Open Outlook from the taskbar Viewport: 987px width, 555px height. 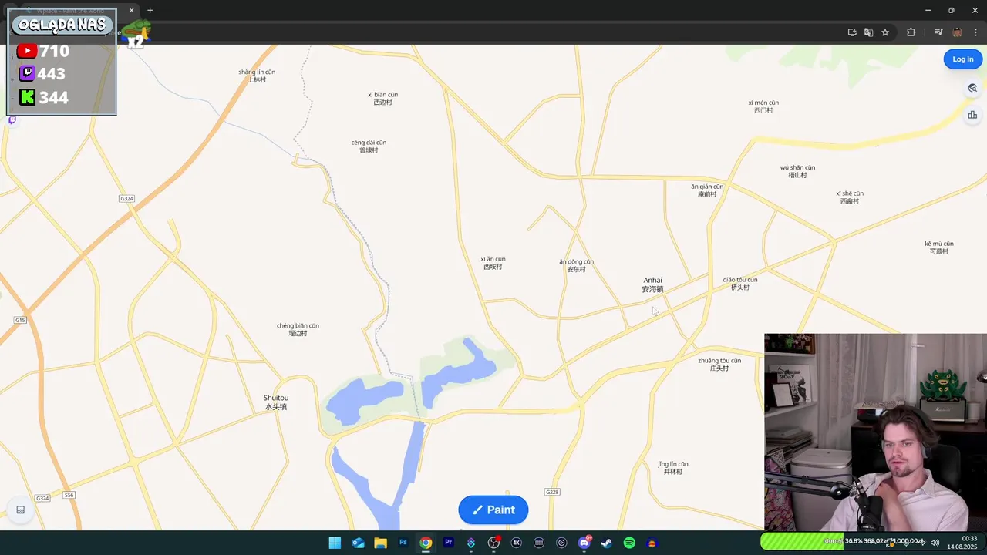pos(358,543)
